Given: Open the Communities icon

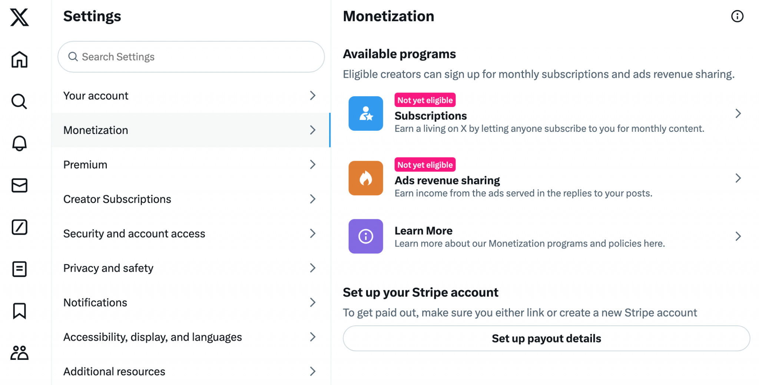Looking at the screenshot, I should (19, 353).
